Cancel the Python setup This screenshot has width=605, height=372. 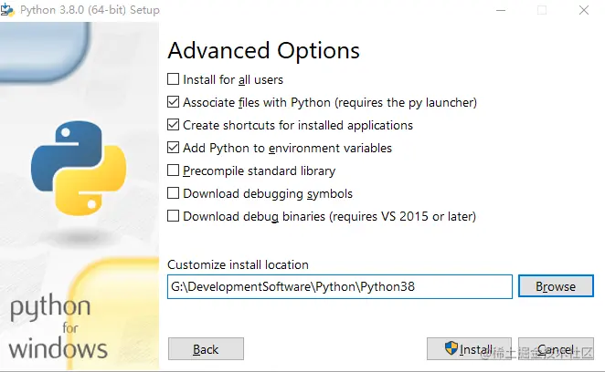(556, 349)
